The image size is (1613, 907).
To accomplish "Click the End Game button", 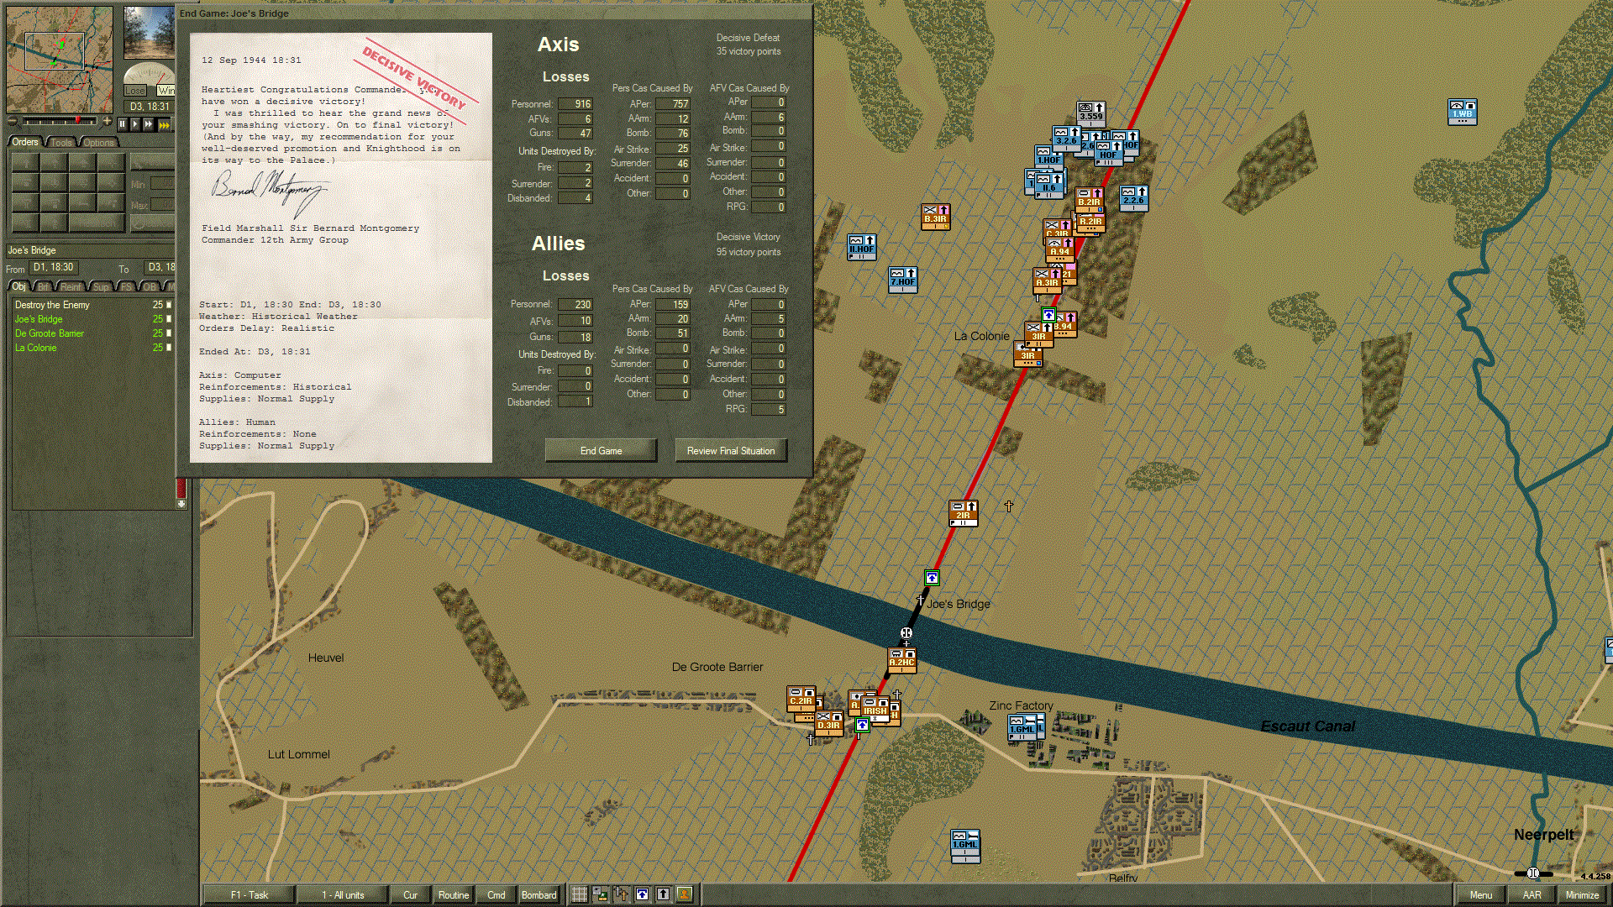I will coord(601,451).
